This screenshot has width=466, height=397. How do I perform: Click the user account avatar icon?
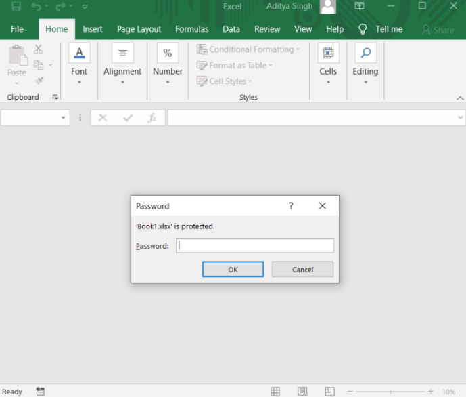pyautogui.click(x=328, y=7)
